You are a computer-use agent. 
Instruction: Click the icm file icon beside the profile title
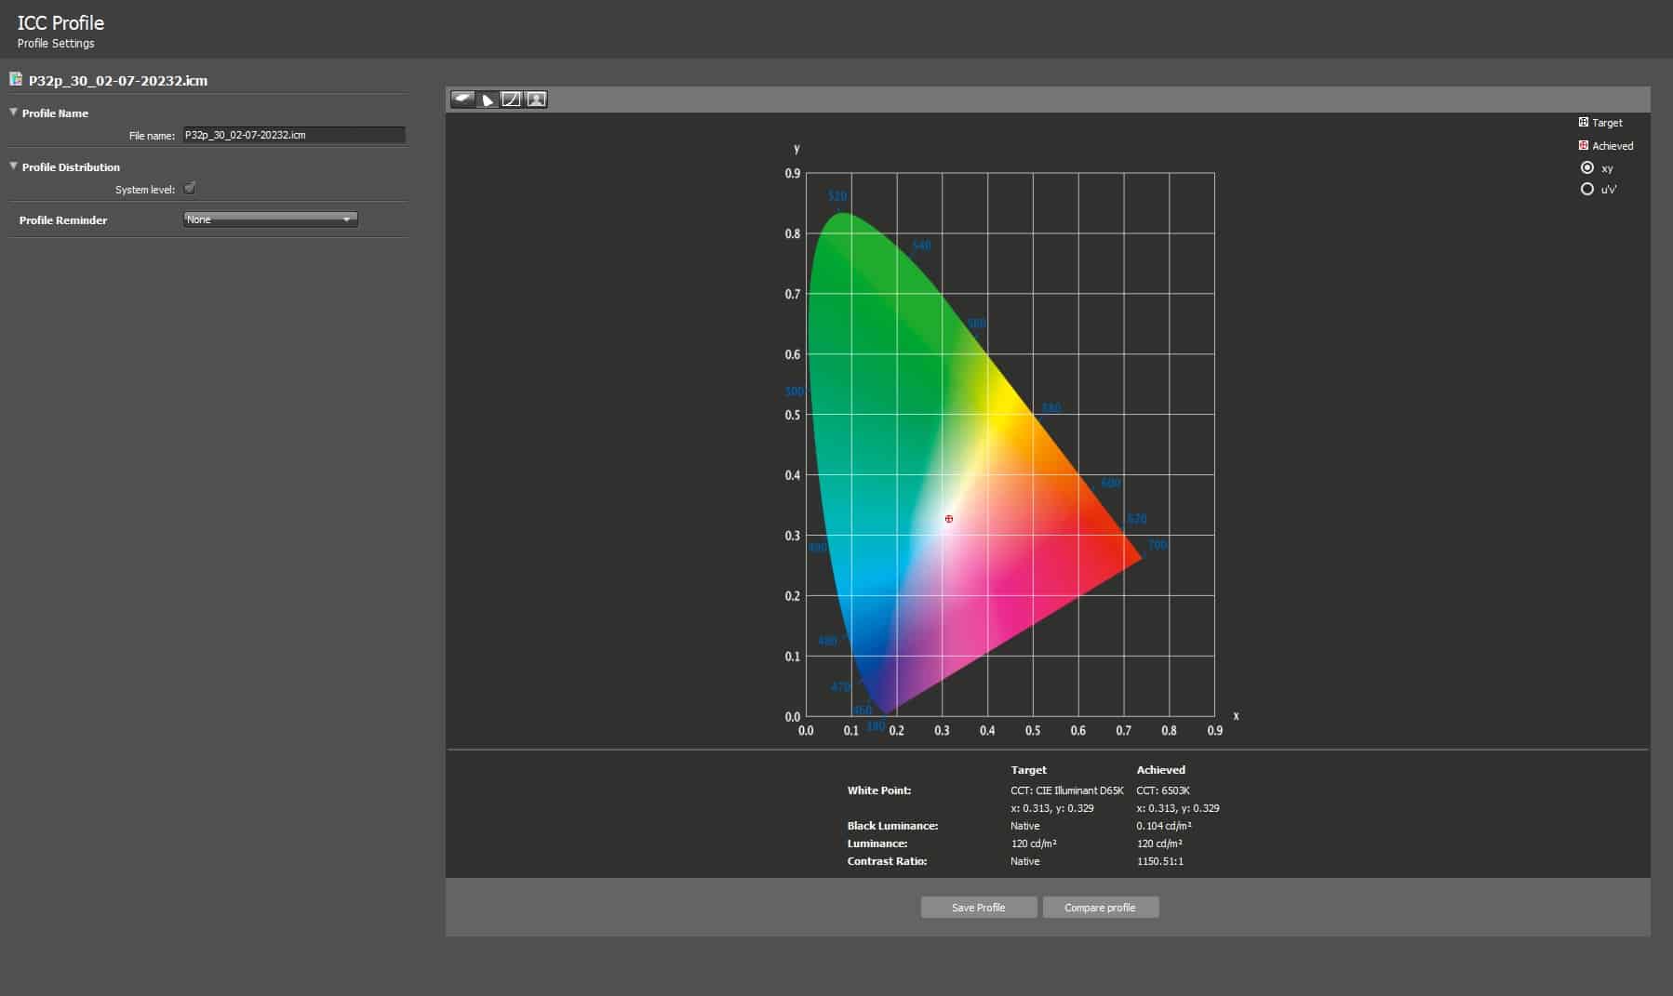click(16, 80)
